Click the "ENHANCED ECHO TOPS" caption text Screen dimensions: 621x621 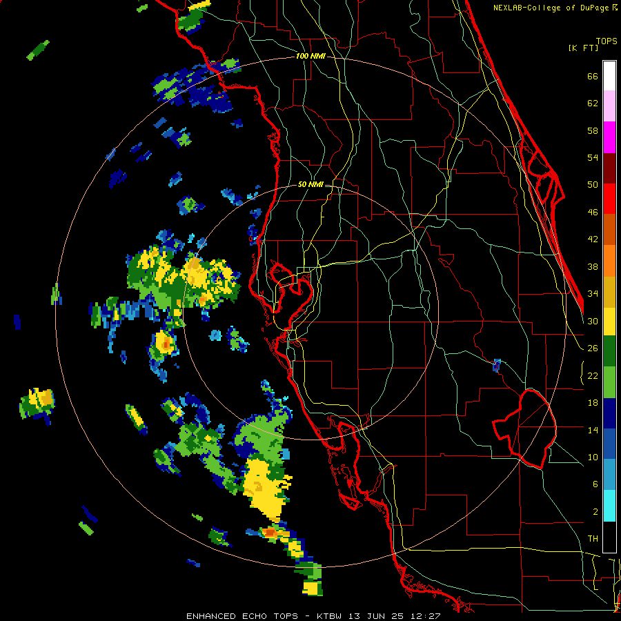[242, 616]
